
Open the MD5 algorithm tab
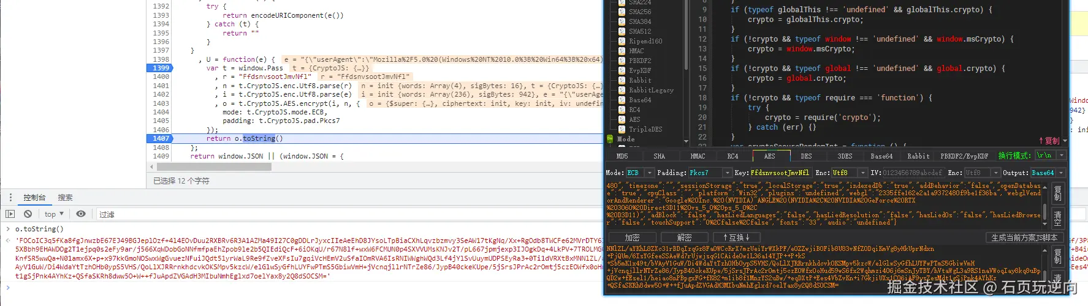pos(622,156)
